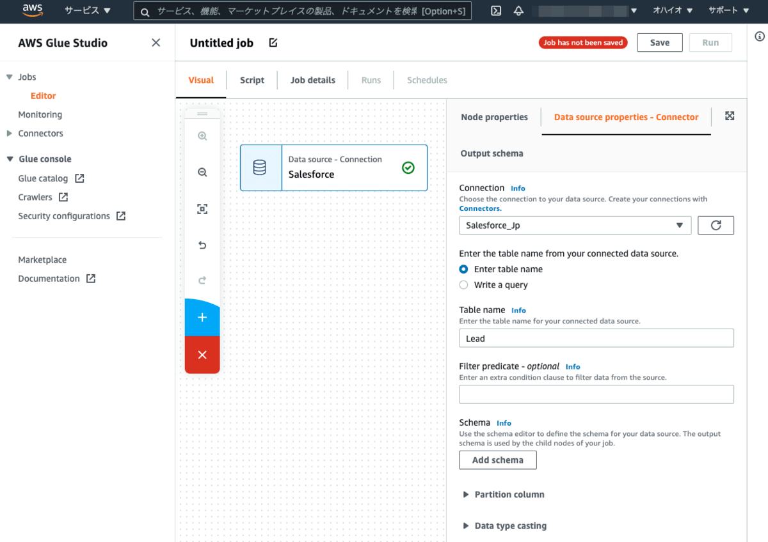768x542 pixels.
Task: Expand the properties panel to full screen
Action: click(730, 116)
